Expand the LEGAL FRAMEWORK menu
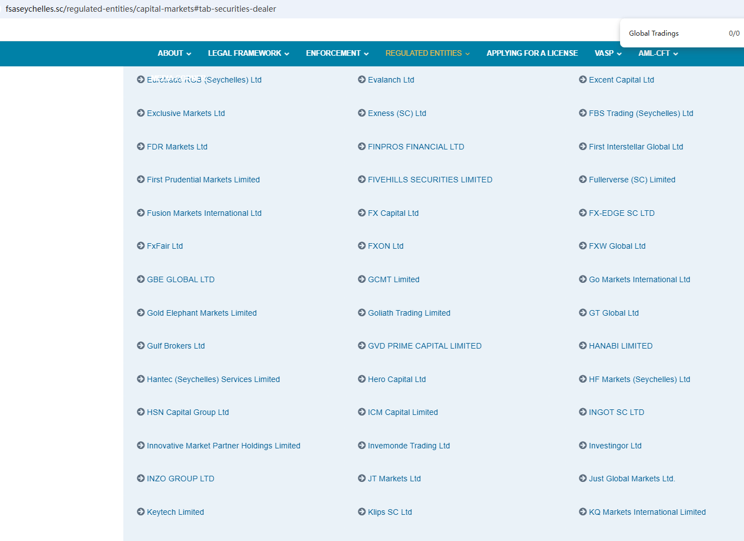 (x=248, y=54)
